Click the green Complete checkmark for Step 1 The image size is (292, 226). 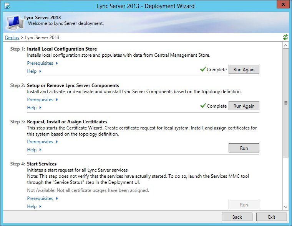pos(203,69)
